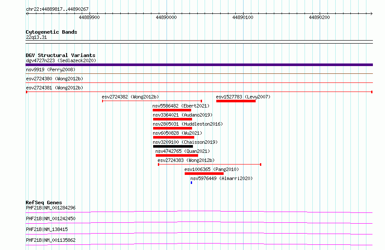Image resolution: width=385 pixels, height=250 pixels.
Task: Click the esv2724382 thin red span line
Action: [x=152, y=101]
